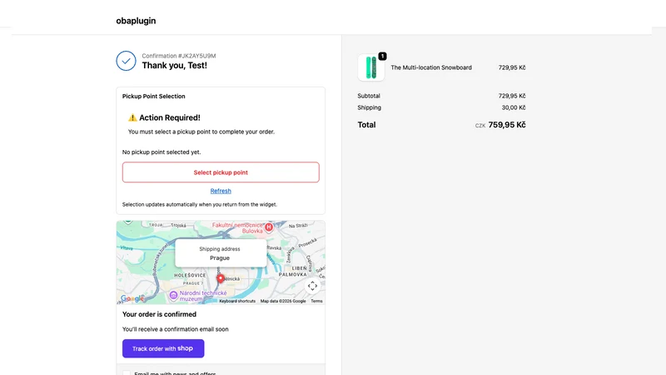Click the Google logo on map
Viewport: 666px width, 375px height.
pyautogui.click(x=132, y=298)
